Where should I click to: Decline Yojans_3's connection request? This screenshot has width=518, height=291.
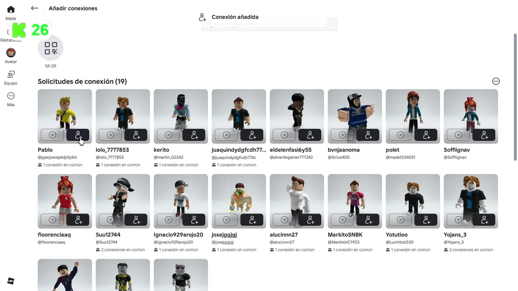(458, 219)
